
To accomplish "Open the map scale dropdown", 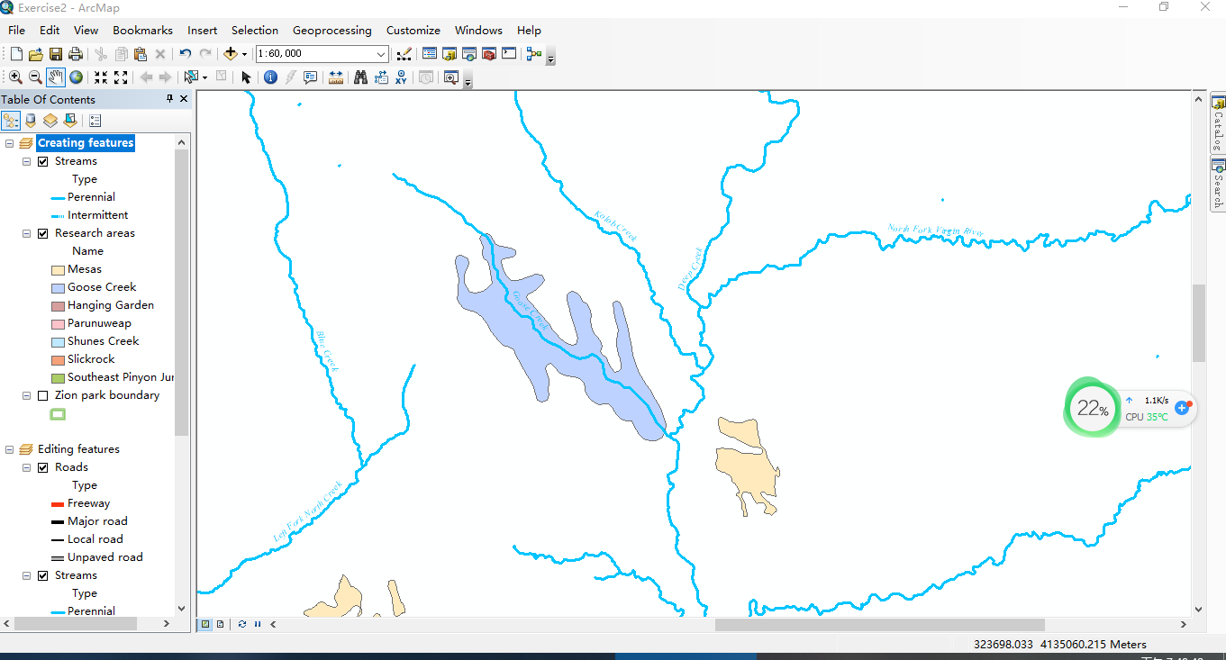I will point(381,54).
